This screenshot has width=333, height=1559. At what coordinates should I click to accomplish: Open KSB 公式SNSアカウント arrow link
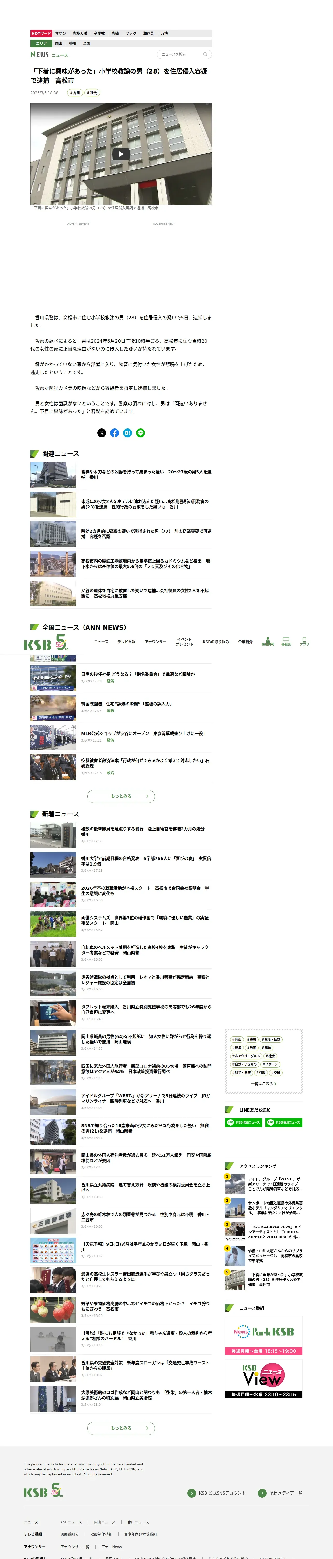click(216, 1493)
